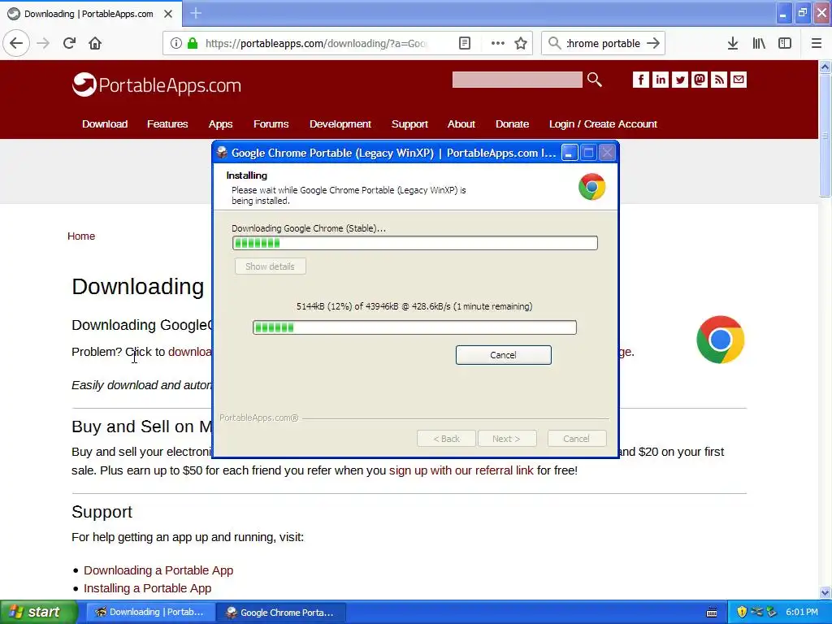Screen dimensions: 832x624
Task: Submit browser search with the arrow button
Action: click(653, 43)
